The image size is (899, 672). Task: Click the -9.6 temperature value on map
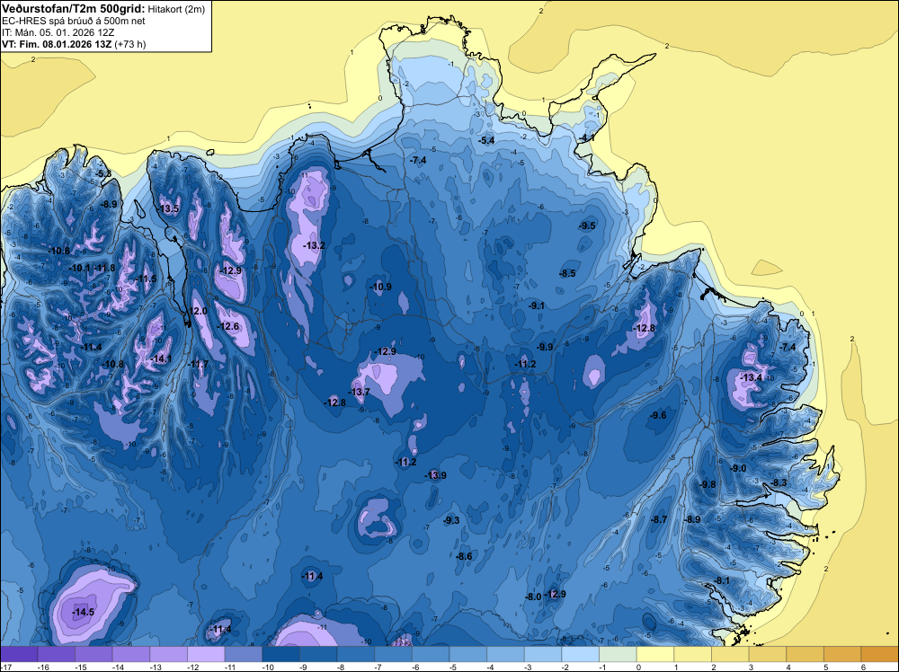[x=658, y=415]
